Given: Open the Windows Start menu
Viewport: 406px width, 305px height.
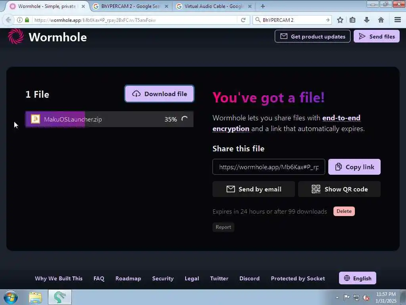Looking at the screenshot, I should (x=11, y=297).
